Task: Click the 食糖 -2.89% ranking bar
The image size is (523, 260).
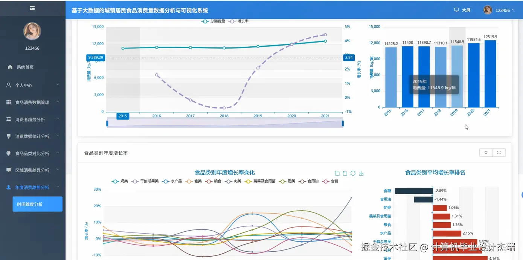Action: pos(414,191)
